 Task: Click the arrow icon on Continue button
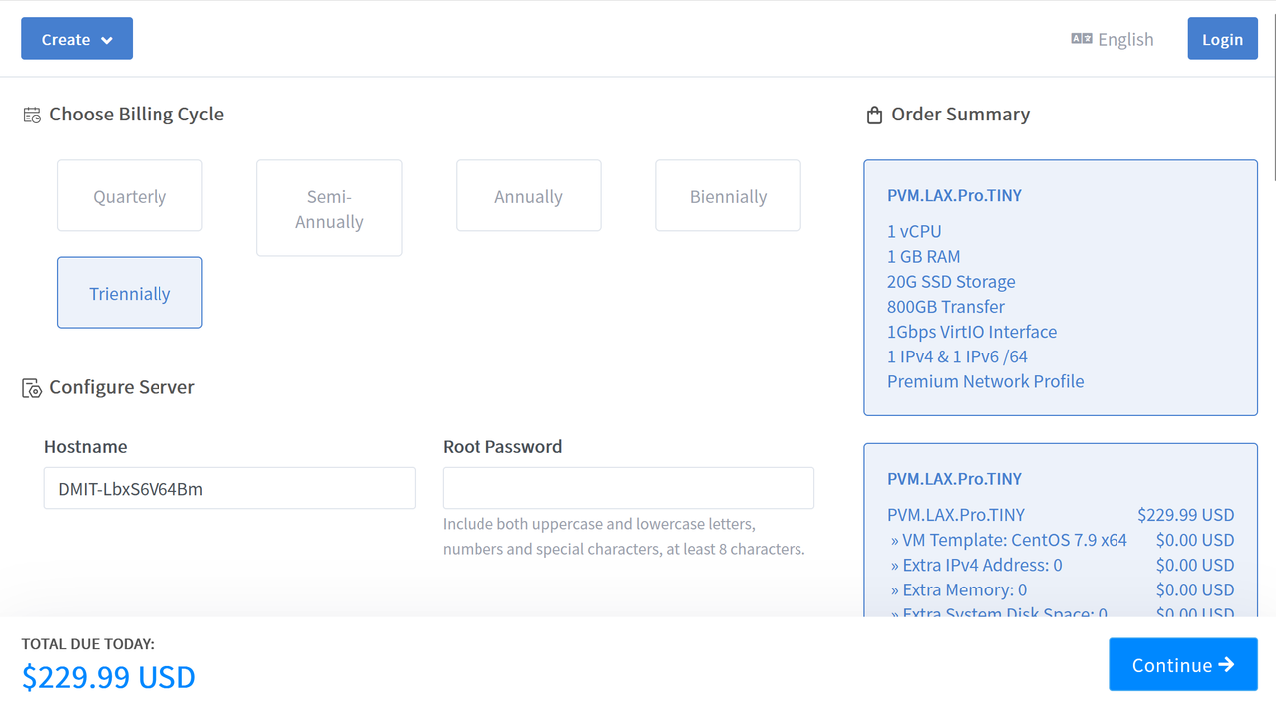(x=1226, y=665)
